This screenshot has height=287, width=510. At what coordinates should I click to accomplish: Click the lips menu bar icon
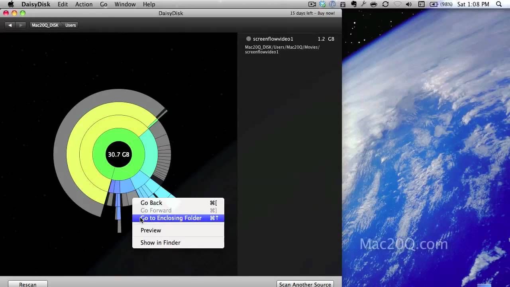[x=374, y=4]
